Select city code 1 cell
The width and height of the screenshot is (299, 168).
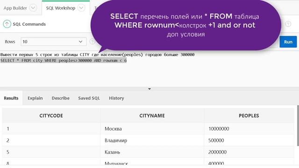(51, 129)
